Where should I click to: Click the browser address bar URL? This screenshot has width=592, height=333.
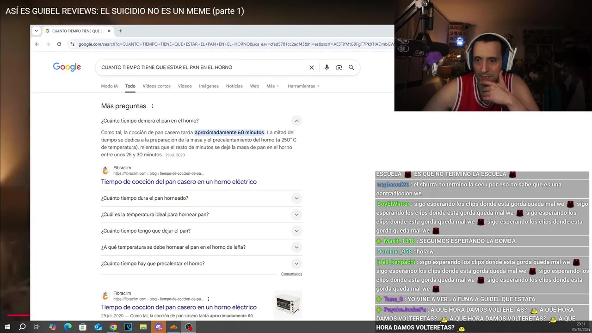[236, 44]
